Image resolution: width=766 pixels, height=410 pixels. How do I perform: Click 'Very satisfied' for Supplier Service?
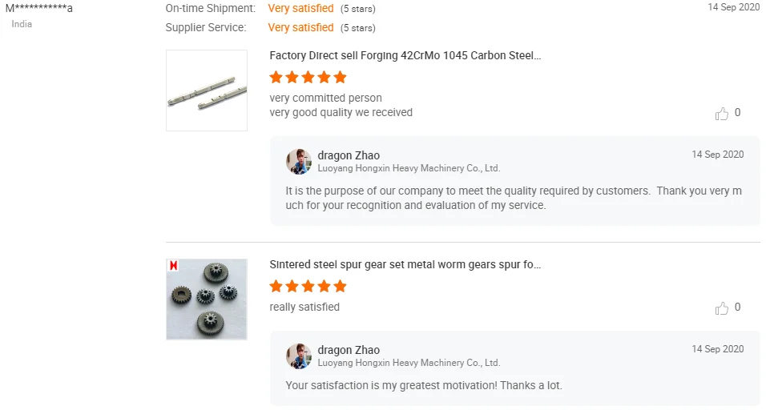(300, 28)
